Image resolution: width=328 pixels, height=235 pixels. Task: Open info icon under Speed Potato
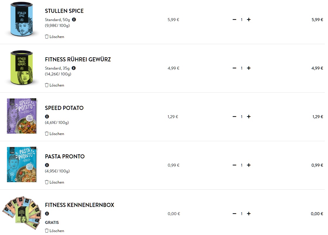coord(47,117)
